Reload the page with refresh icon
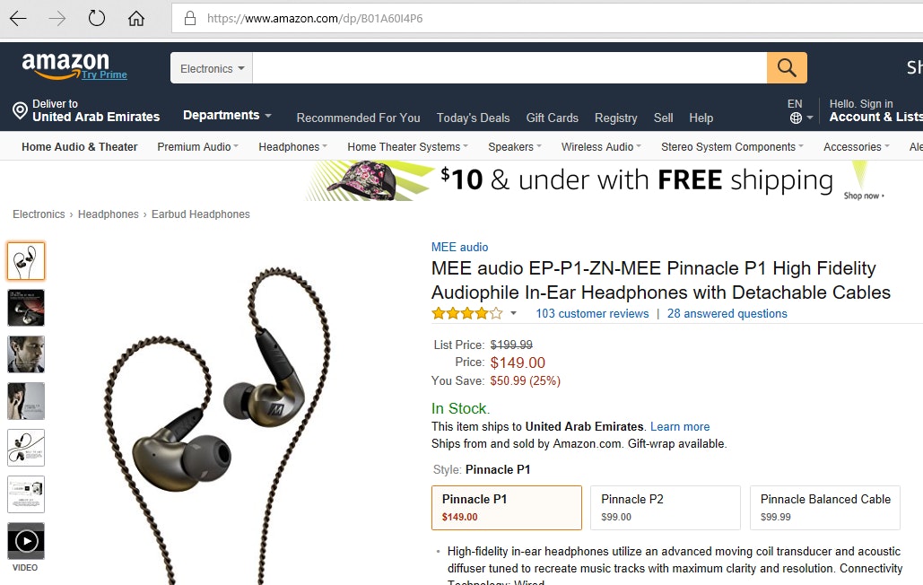The image size is (923, 585). coord(97,18)
